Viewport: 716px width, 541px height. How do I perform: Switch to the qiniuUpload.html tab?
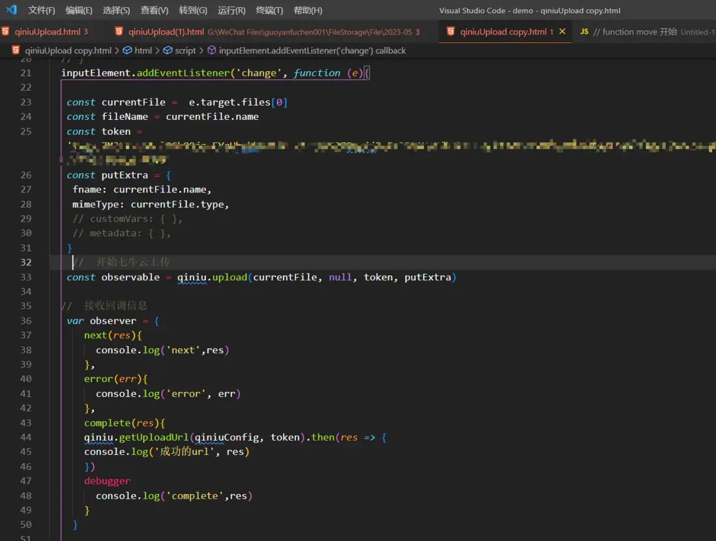(x=48, y=31)
